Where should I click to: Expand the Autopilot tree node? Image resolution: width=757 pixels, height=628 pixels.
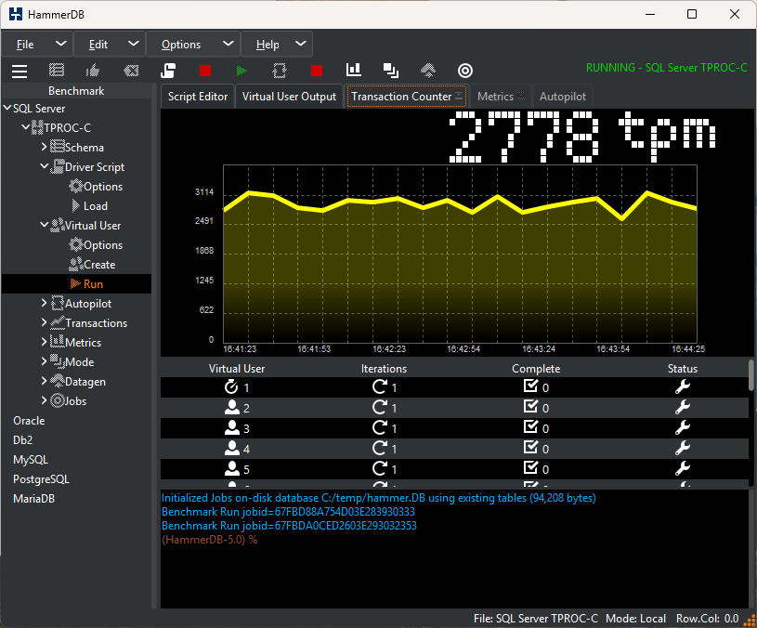pos(44,303)
